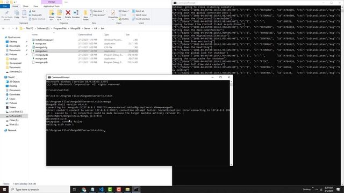
Task: Click the red C app taskbar icon
Action: (x=119, y=189)
